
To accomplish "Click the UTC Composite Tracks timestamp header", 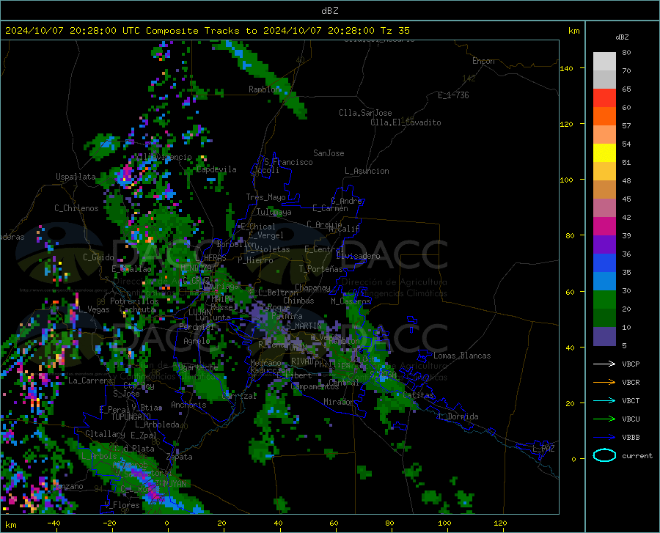I will coord(208,31).
